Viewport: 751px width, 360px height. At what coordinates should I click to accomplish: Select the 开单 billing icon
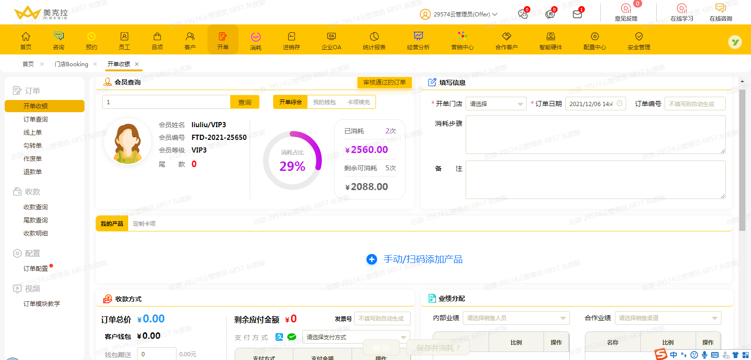(223, 37)
